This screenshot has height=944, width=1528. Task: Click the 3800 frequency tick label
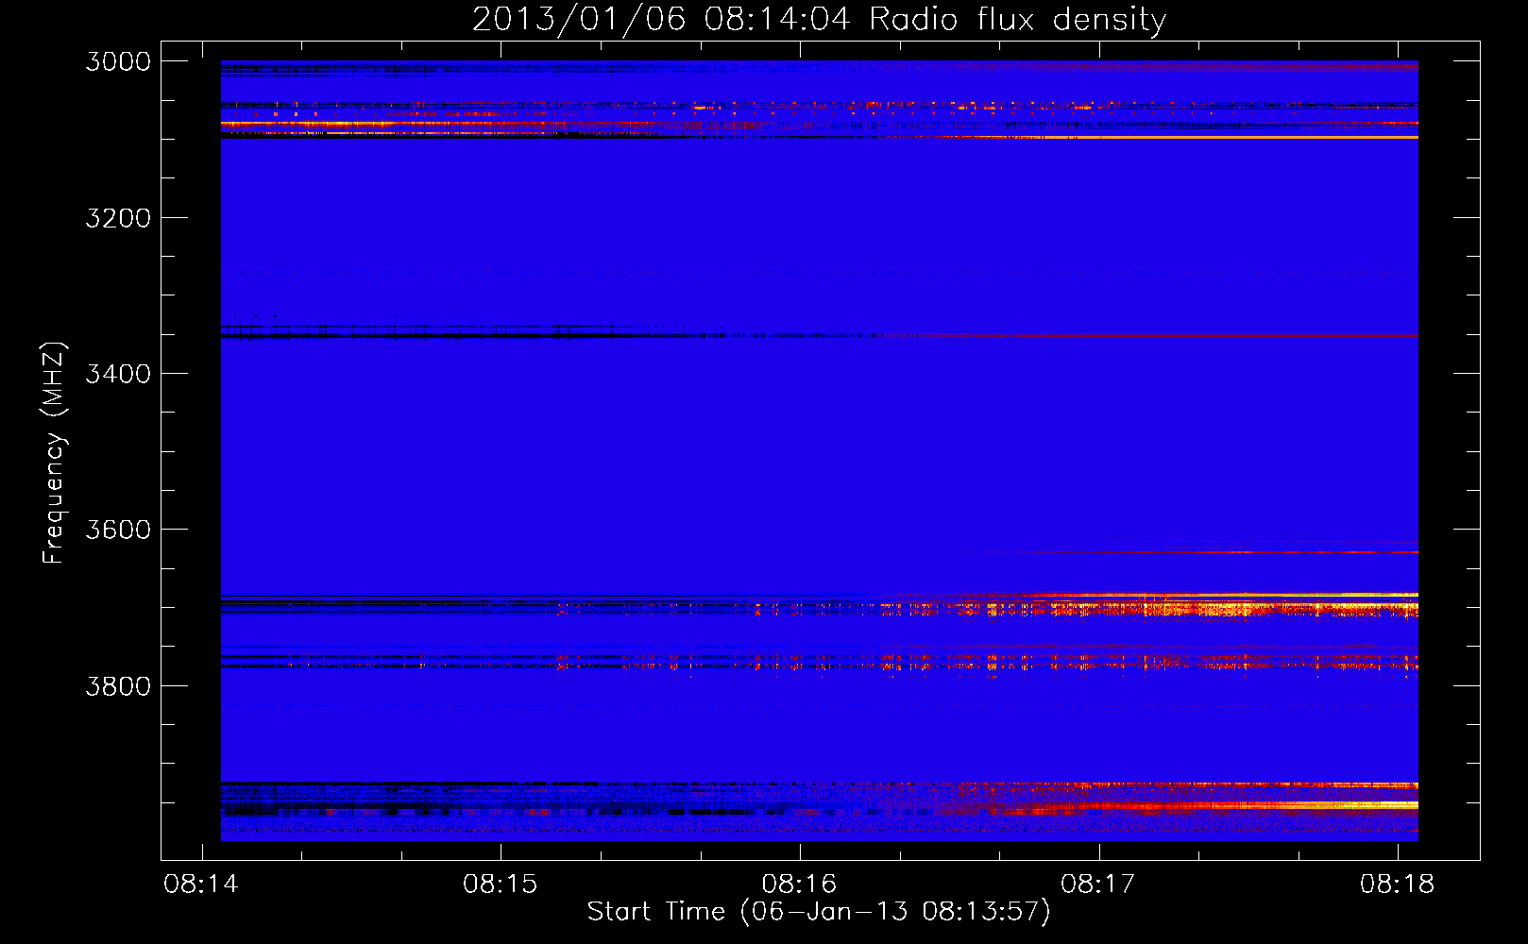pyautogui.click(x=118, y=685)
